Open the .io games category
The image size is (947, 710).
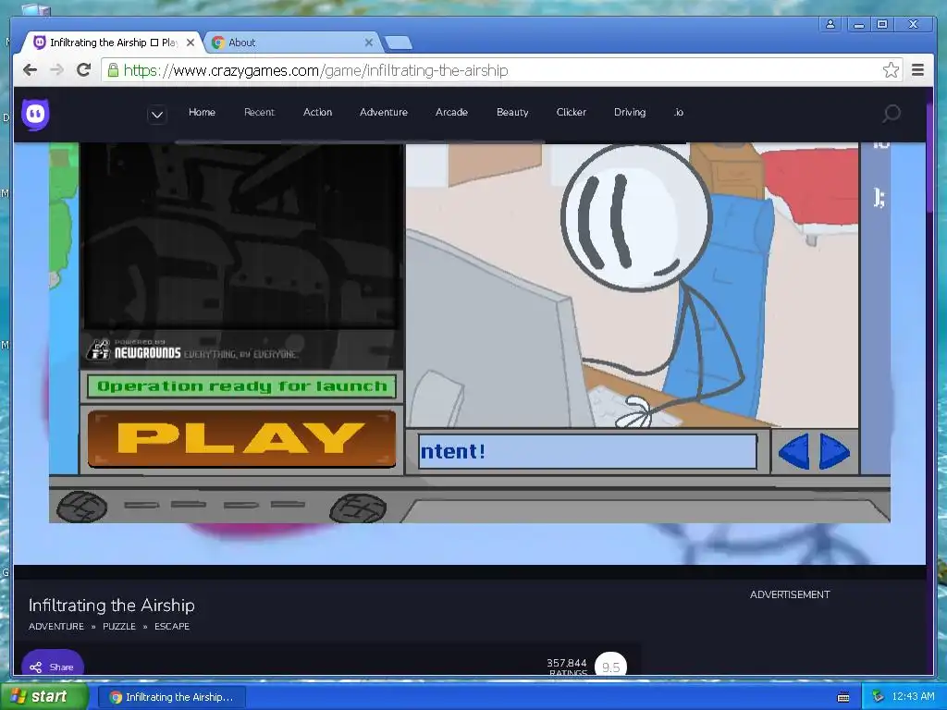pos(679,112)
